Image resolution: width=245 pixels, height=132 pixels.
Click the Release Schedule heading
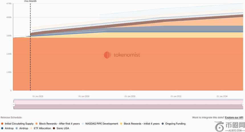click(11, 117)
